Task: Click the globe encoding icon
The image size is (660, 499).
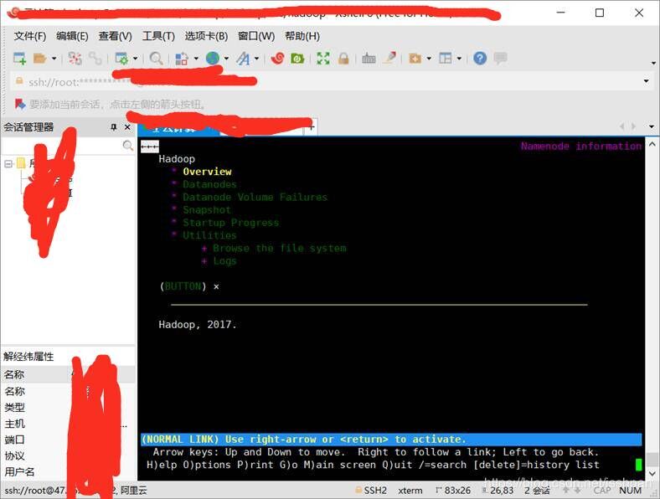Action: [213, 59]
